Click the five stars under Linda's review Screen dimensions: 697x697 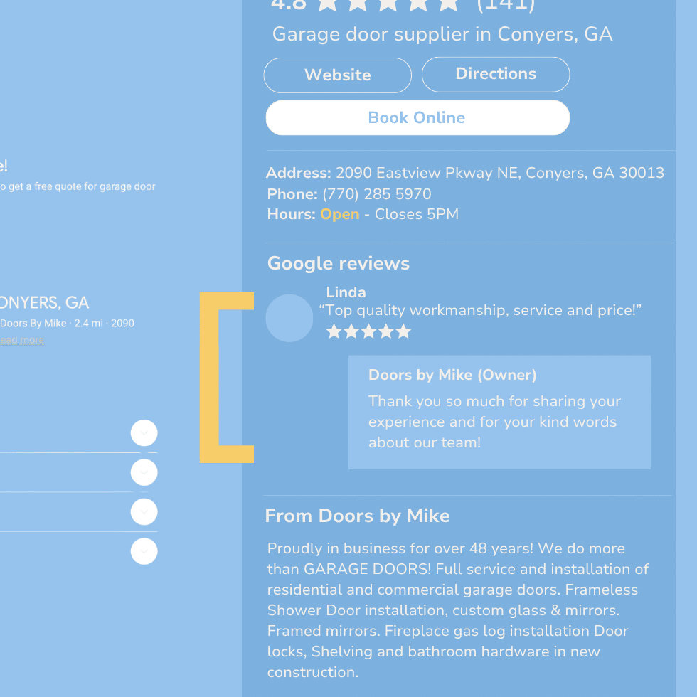(x=368, y=331)
